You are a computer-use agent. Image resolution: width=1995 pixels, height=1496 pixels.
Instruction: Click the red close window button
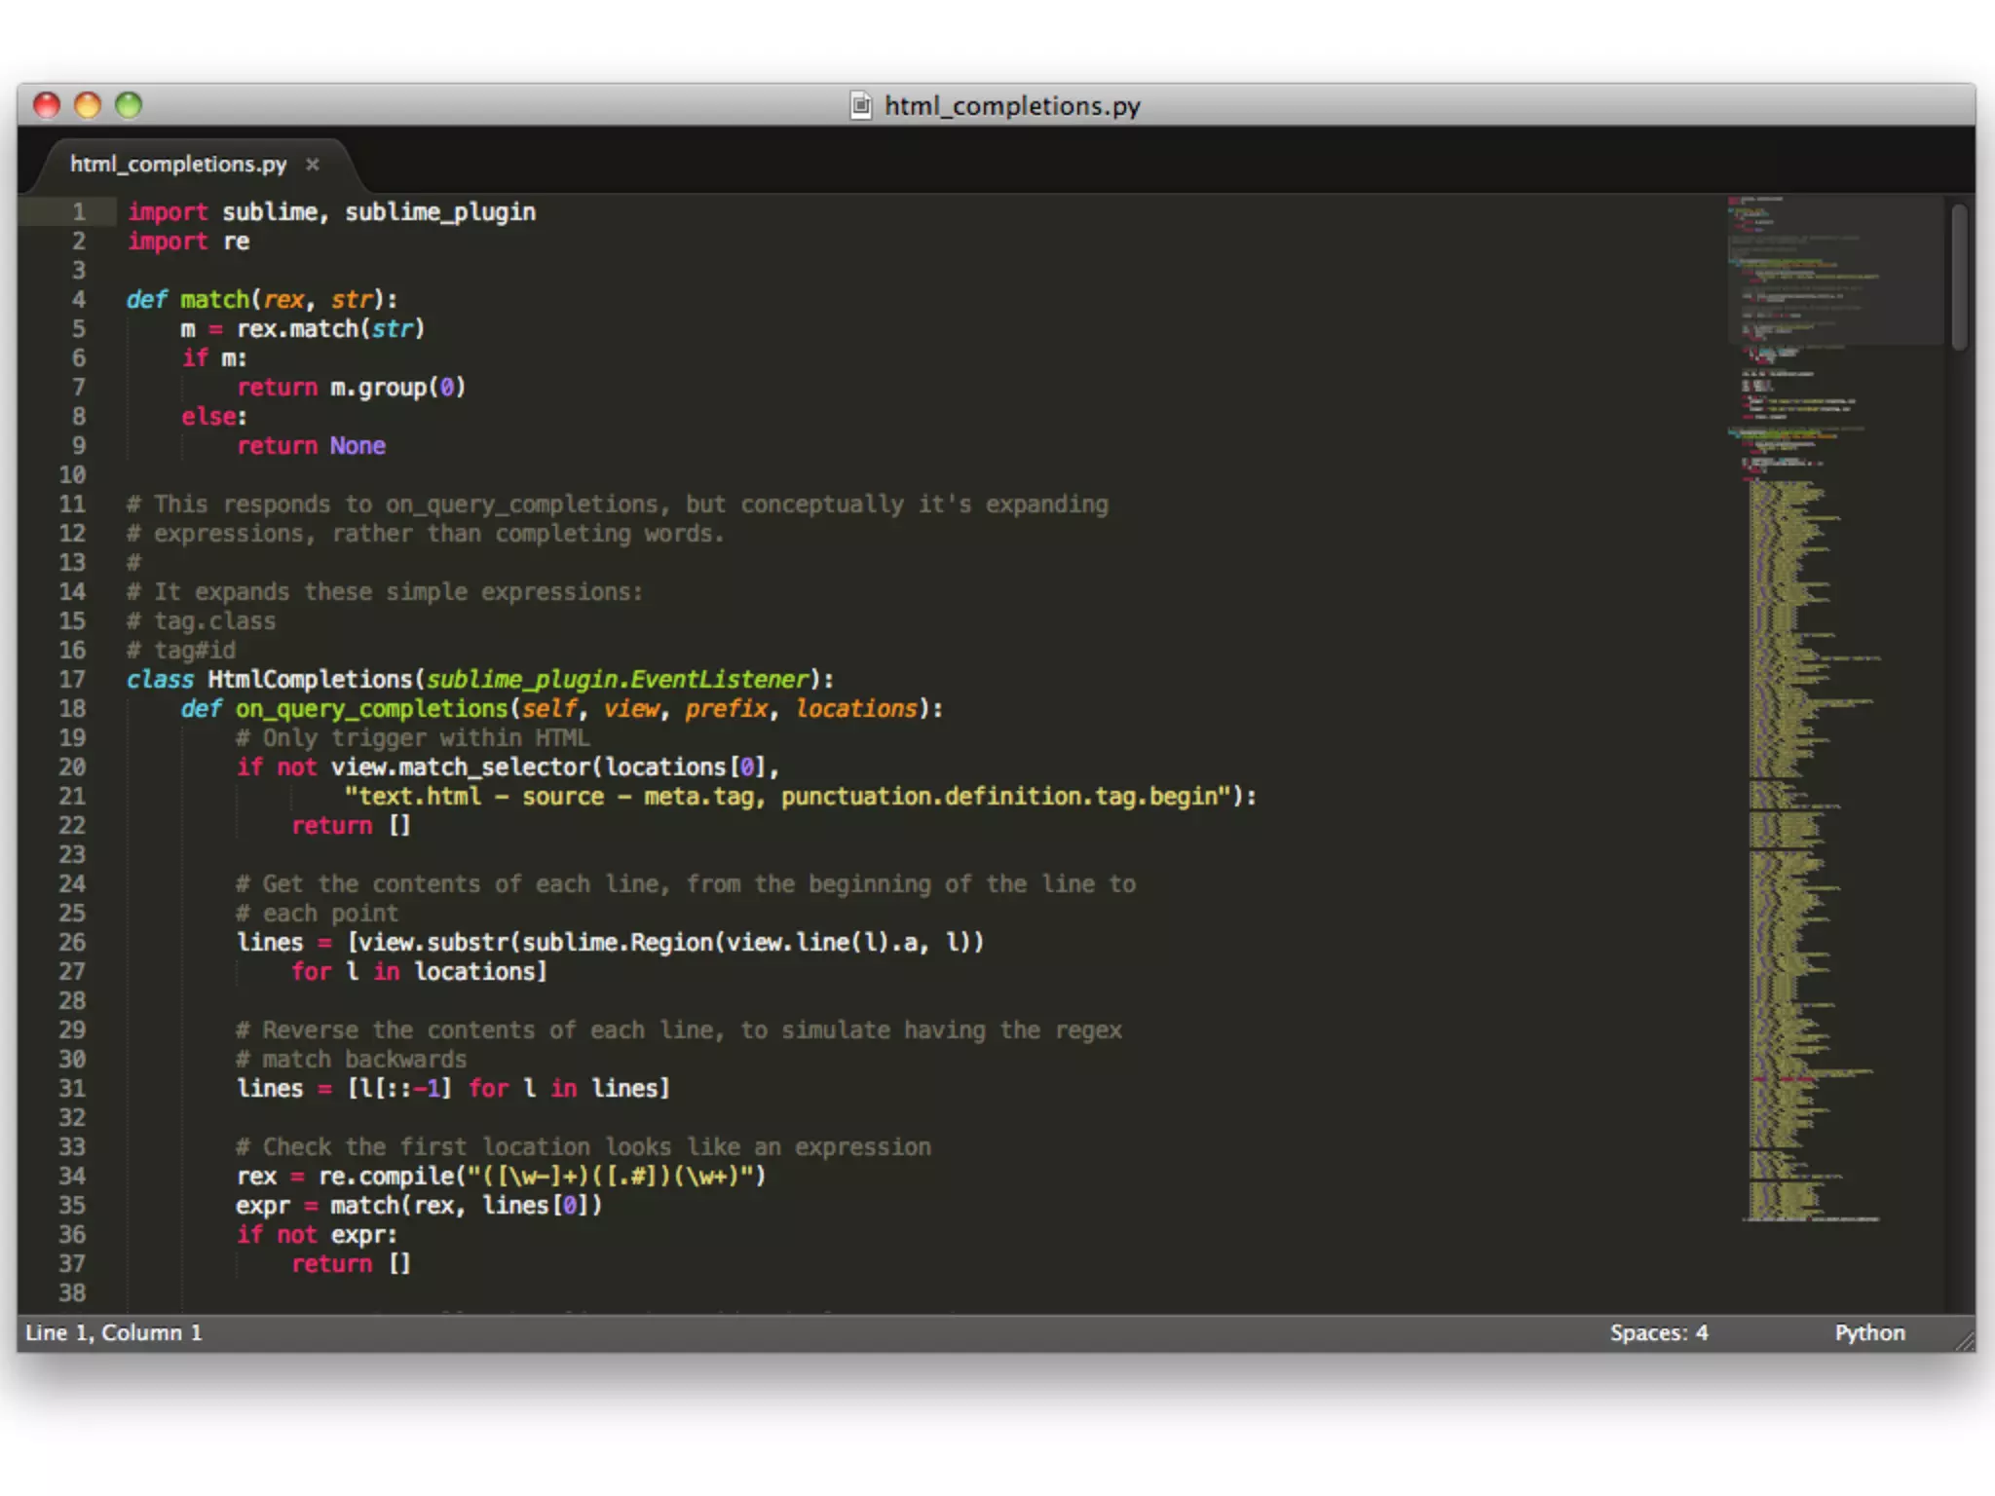[x=47, y=105]
